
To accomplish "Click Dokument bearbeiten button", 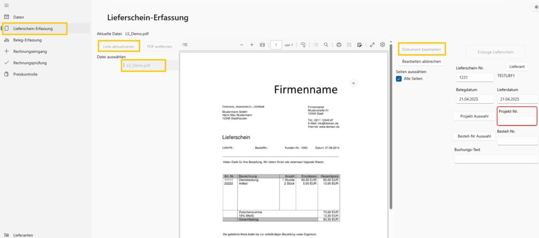I will [x=422, y=49].
